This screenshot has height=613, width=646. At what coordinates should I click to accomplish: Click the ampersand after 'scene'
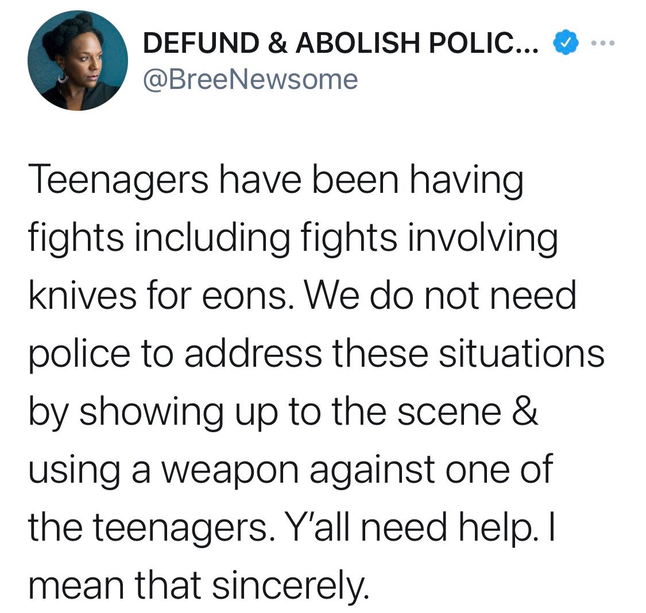[525, 412]
